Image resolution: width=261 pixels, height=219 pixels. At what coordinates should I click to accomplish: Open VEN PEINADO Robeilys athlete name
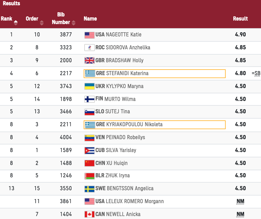120,137
